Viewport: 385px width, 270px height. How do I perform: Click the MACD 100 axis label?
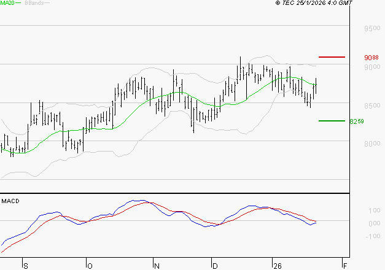click(x=374, y=210)
